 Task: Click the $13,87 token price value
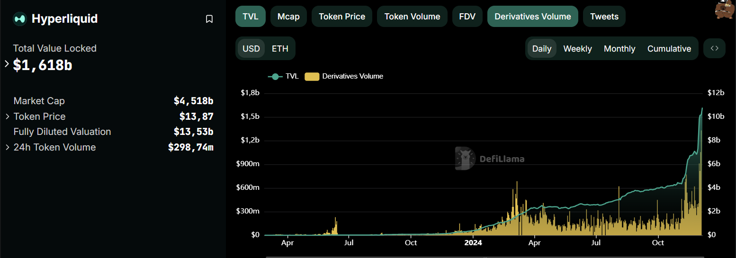point(197,116)
